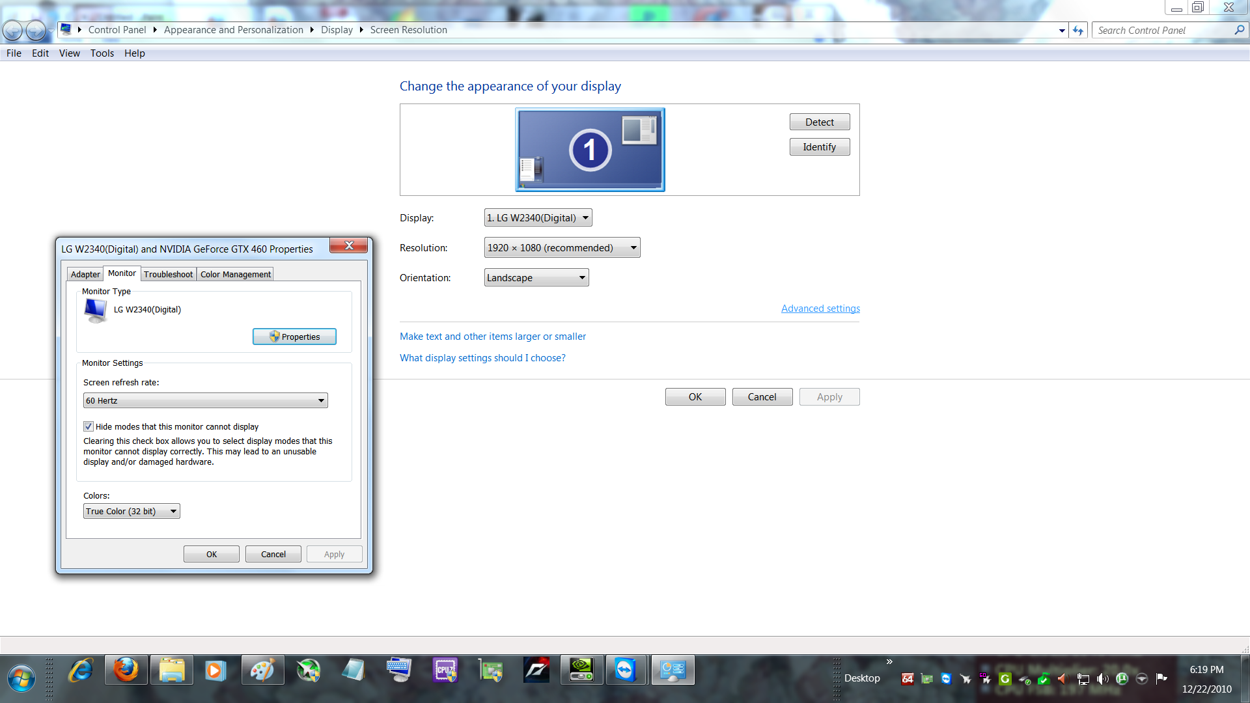Click the green G tray icon
Viewport: 1250px width, 703px height.
tap(1005, 679)
